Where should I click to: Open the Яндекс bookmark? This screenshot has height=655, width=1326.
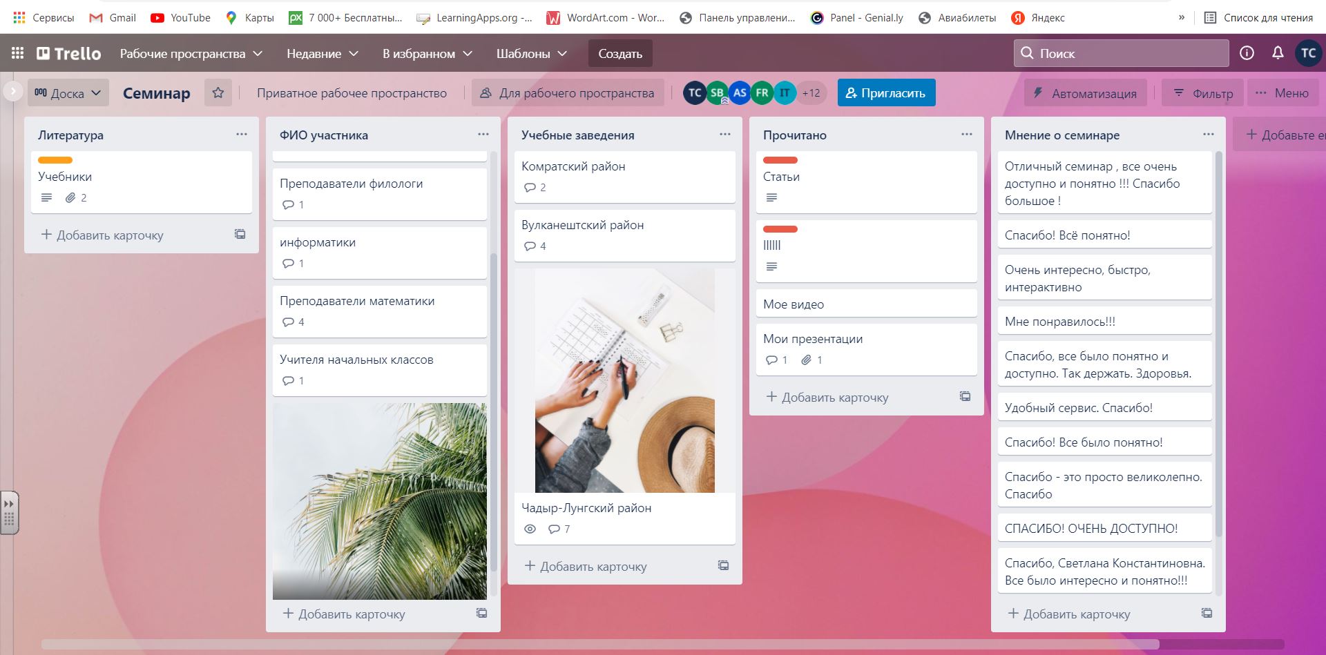click(x=1038, y=17)
